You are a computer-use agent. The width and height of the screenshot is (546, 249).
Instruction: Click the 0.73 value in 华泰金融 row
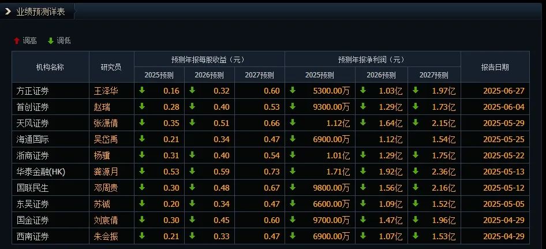pos(272,172)
